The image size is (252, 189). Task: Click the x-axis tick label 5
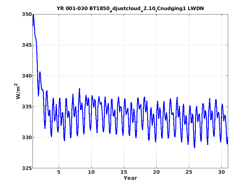click(59, 172)
